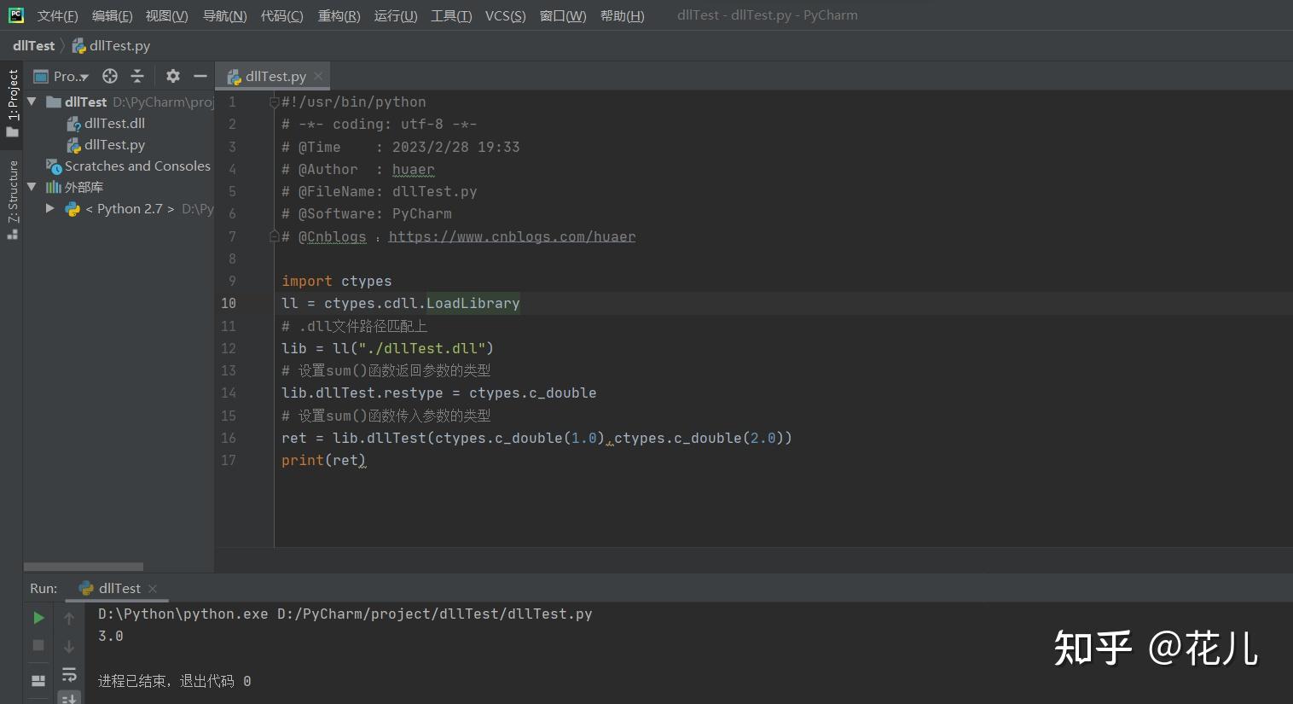
Task: Expand the Python 2.7 interpreter node
Action: pyautogui.click(x=49, y=208)
